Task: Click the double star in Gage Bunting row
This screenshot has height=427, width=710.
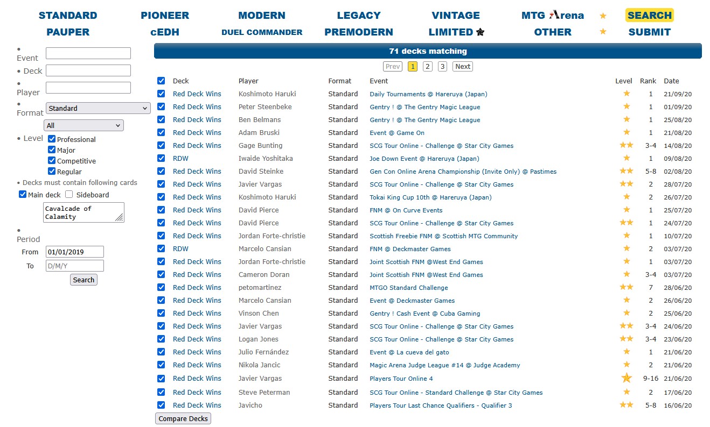Action: [627, 145]
